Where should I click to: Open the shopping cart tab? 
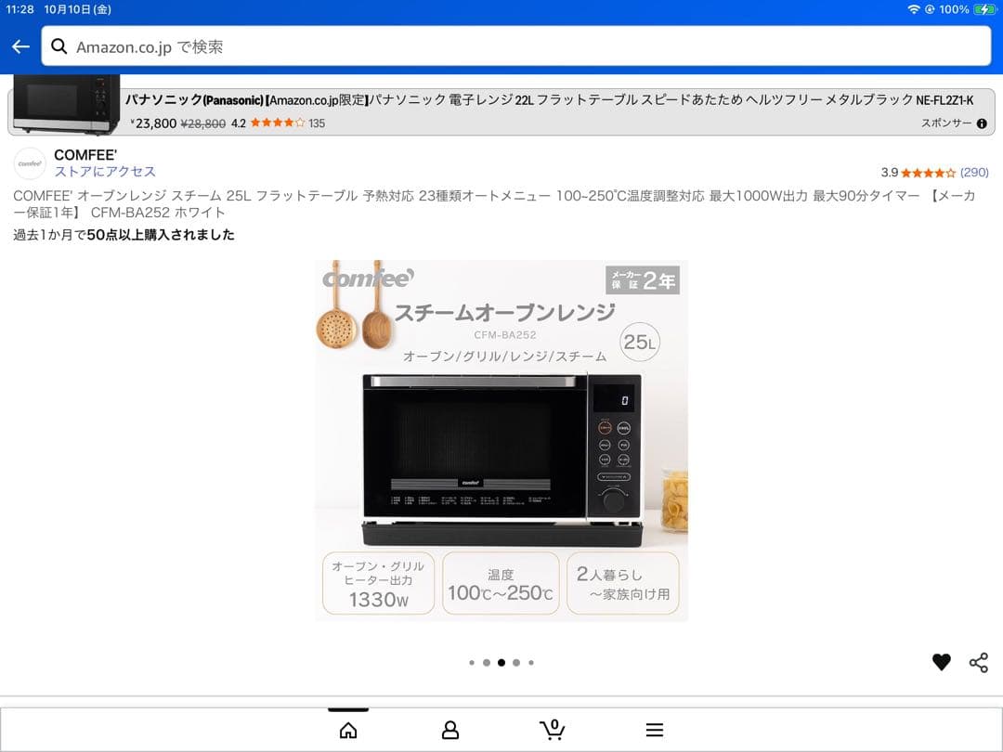(x=552, y=729)
